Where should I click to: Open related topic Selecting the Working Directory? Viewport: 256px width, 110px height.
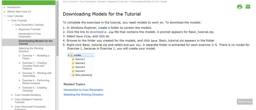pos(84,94)
